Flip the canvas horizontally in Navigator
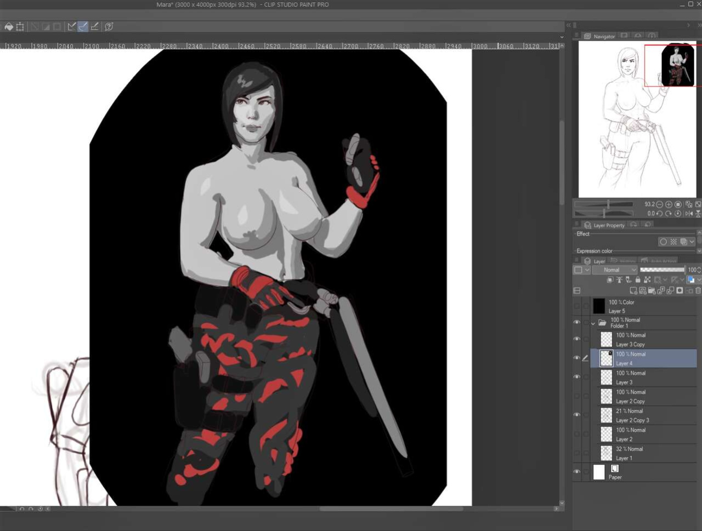 tap(689, 214)
